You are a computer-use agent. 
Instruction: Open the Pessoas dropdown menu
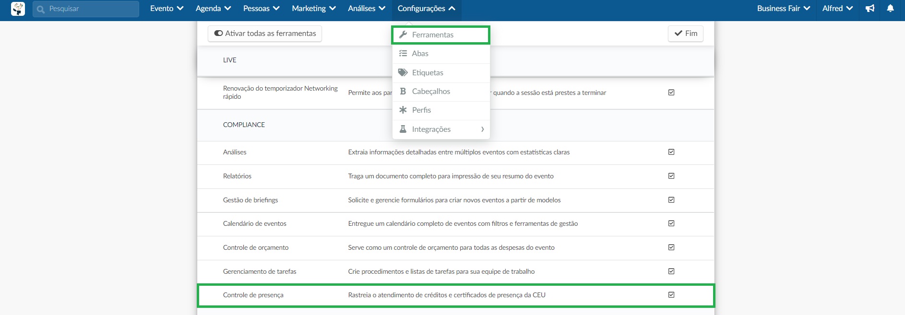point(261,9)
